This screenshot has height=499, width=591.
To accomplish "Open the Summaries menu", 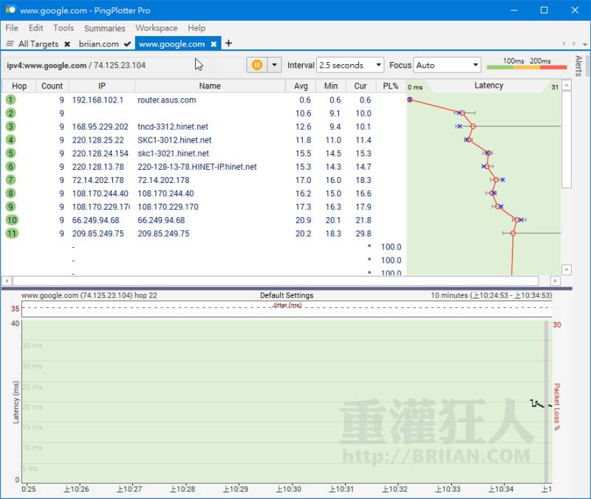I will point(104,28).
